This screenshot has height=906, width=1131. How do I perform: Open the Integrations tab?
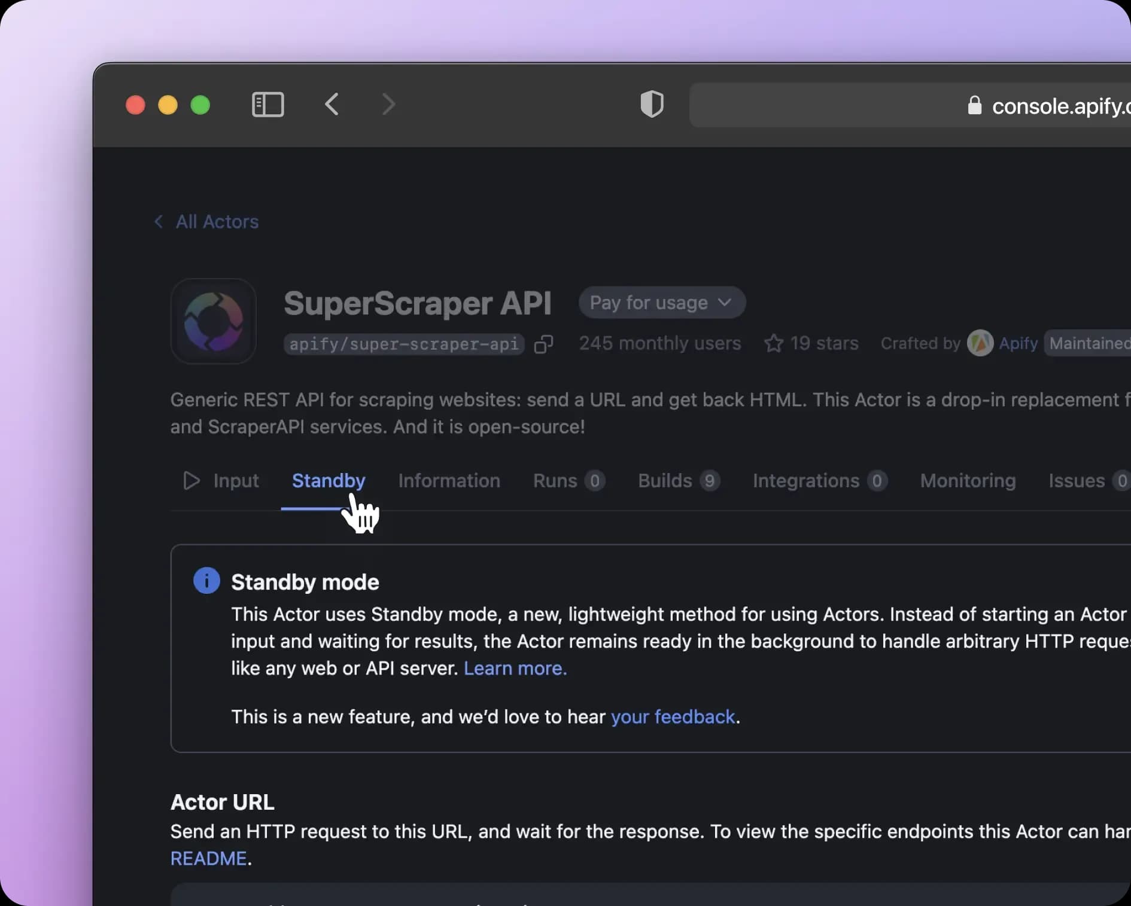[820, 481]
